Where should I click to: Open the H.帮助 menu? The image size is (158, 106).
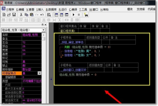pyautogui.click(x=104, y=9)
